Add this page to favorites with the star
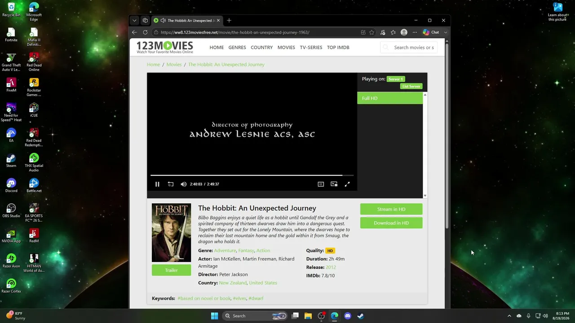 pos(372,32)
